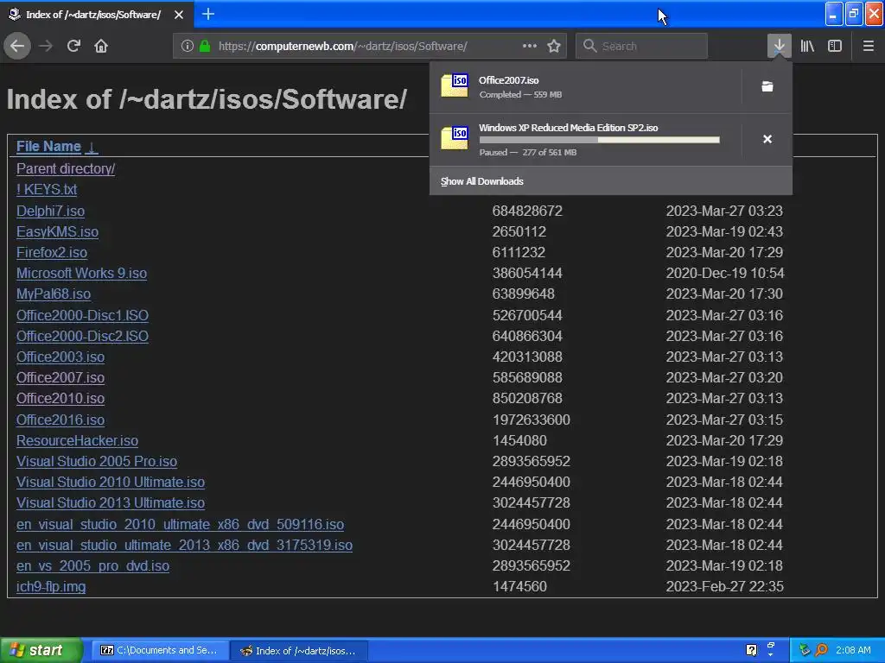Click en_vs_2005_pro_dvd.iso link

coord(92,566)
